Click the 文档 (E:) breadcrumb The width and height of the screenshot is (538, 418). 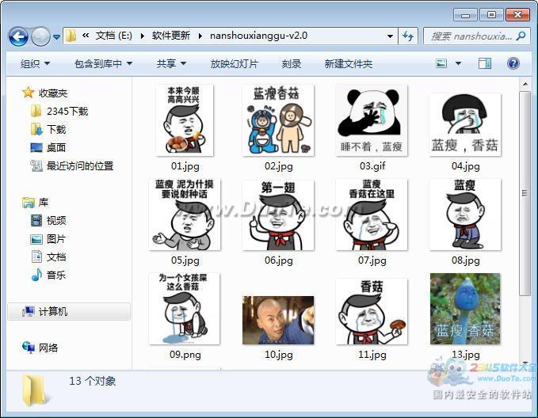coord(113,36)
